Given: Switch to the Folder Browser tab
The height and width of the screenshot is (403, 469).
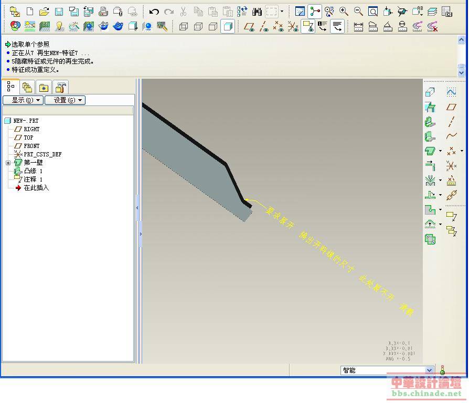Looking at the screenshot, I should [x=27, y=88].
